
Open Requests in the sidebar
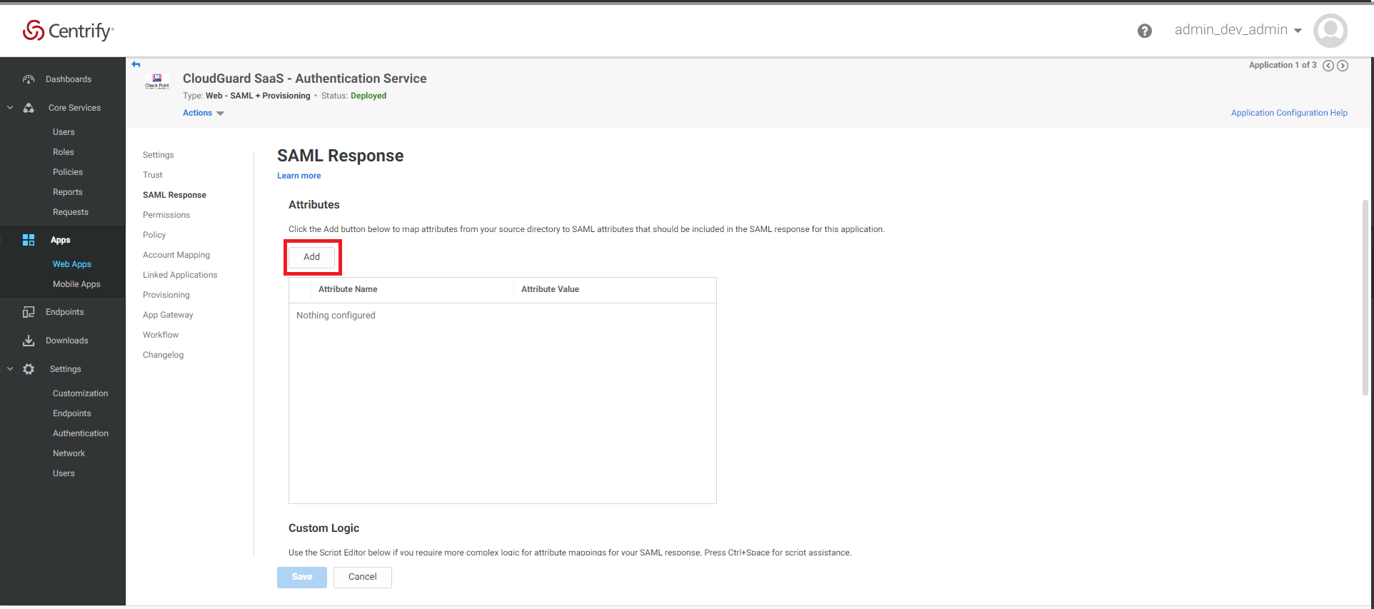(71, 212)
